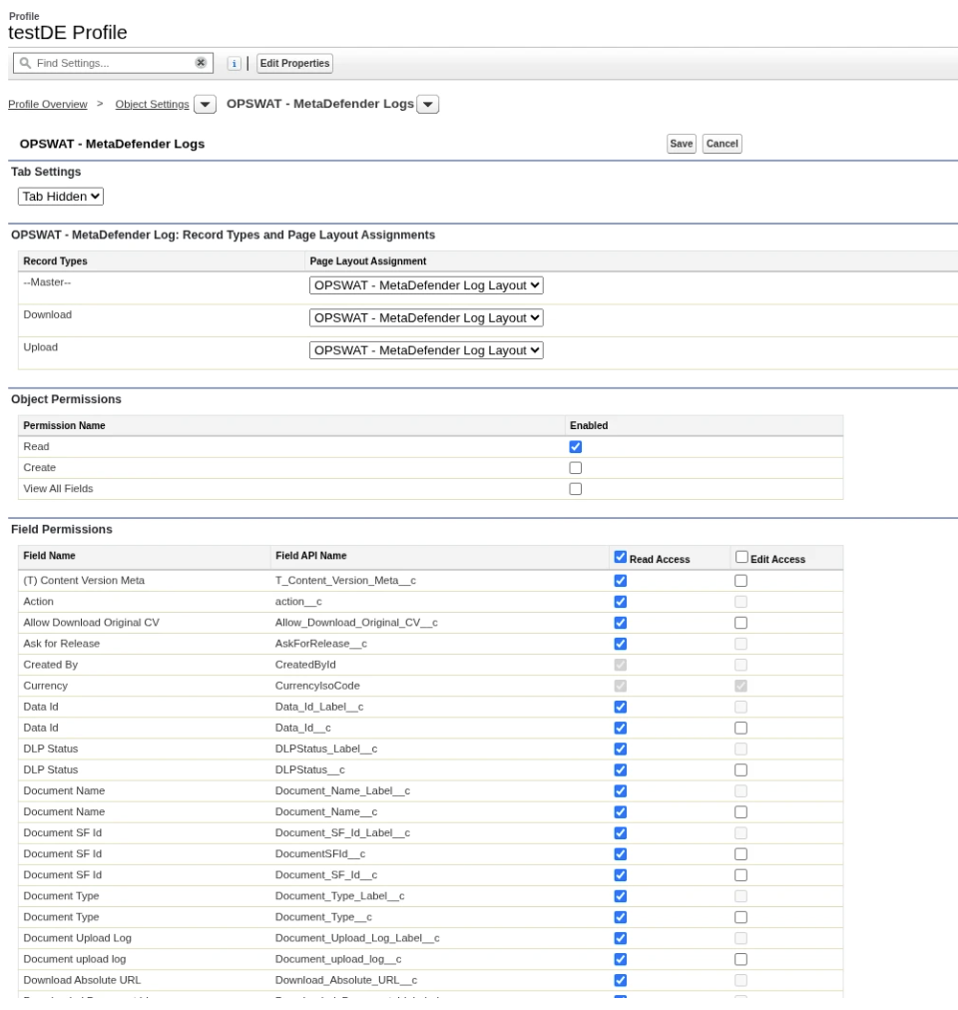Open the OPSWAT MetaDefender Logs arrow menu
This screenshot has width=958, height=1010.
click(x=428, y=105)
